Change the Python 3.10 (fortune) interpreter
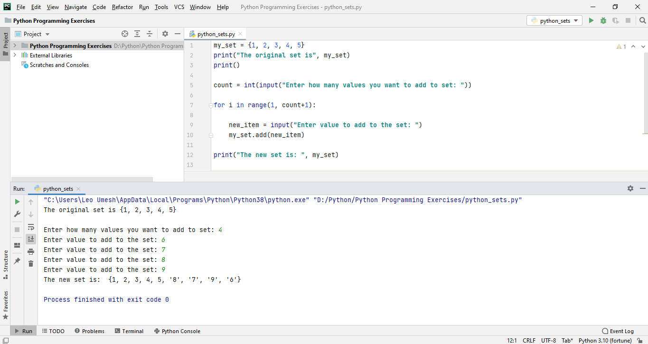This screenshot has height=344, width=648. tap(605, 340)
